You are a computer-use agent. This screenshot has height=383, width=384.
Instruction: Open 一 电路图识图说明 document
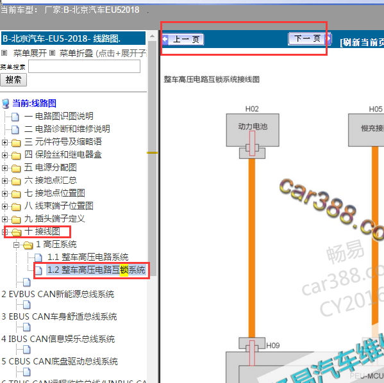(59, 116)
